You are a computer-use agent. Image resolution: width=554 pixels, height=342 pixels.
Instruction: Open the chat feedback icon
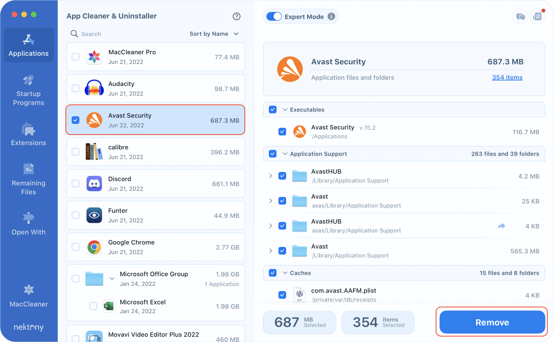(520, 17)
